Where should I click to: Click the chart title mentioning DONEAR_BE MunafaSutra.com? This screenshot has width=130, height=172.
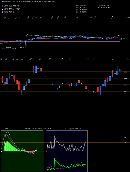point(28,2)
